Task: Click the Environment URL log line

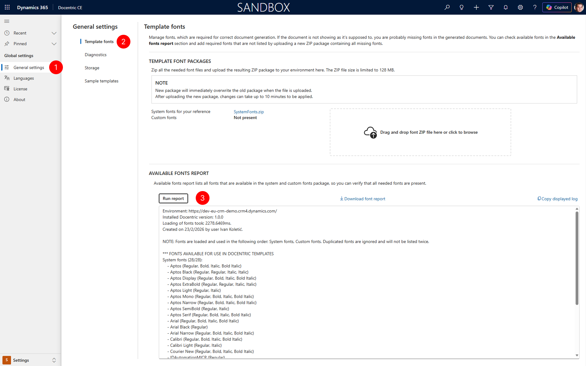Action: (x=220, y=211)
